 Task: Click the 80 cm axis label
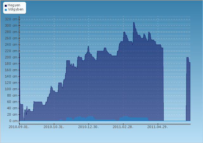[12, 96]
